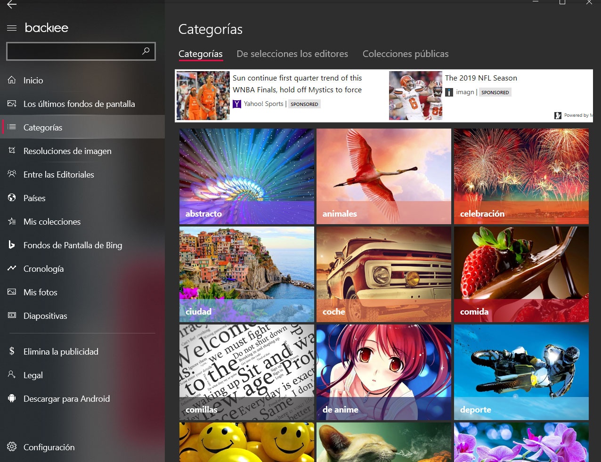Click the Países globe icon

tap(12, 198)
